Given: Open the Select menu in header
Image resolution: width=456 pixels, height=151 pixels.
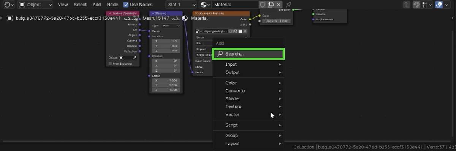Looking at the screenshot, I should tap(80, 5).
